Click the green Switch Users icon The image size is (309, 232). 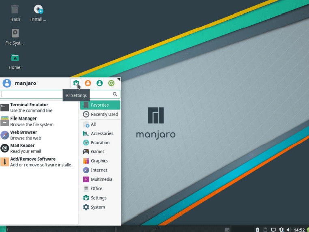(x=99, y=83)
